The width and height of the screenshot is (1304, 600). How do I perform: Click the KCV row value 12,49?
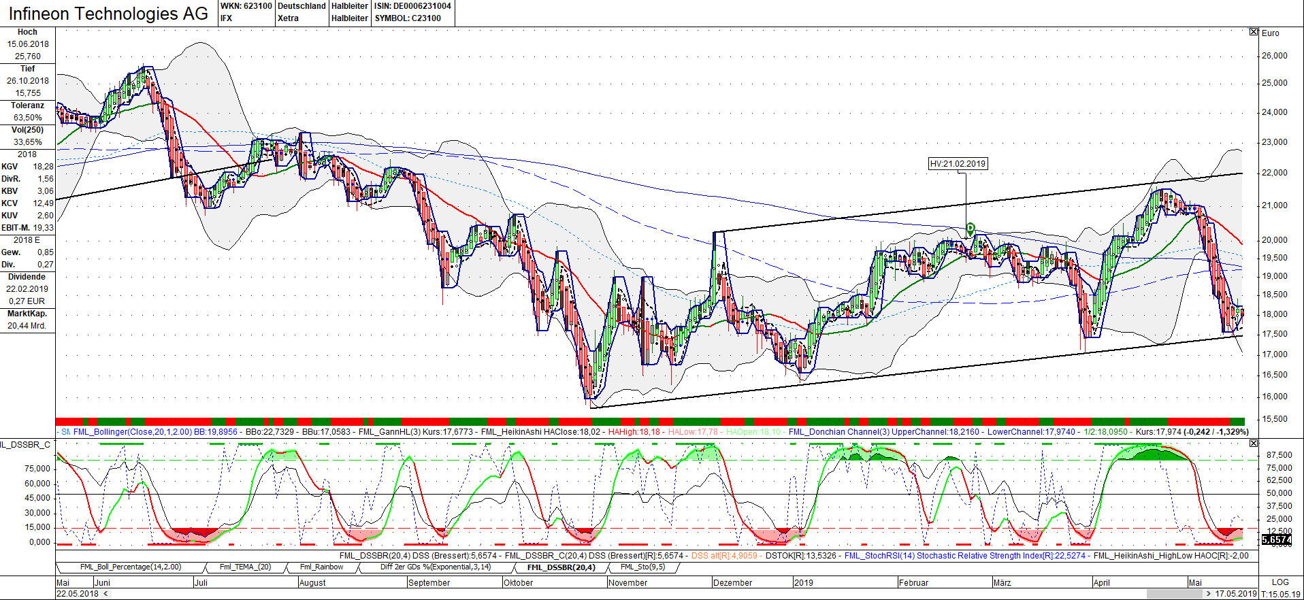(43, 203)
